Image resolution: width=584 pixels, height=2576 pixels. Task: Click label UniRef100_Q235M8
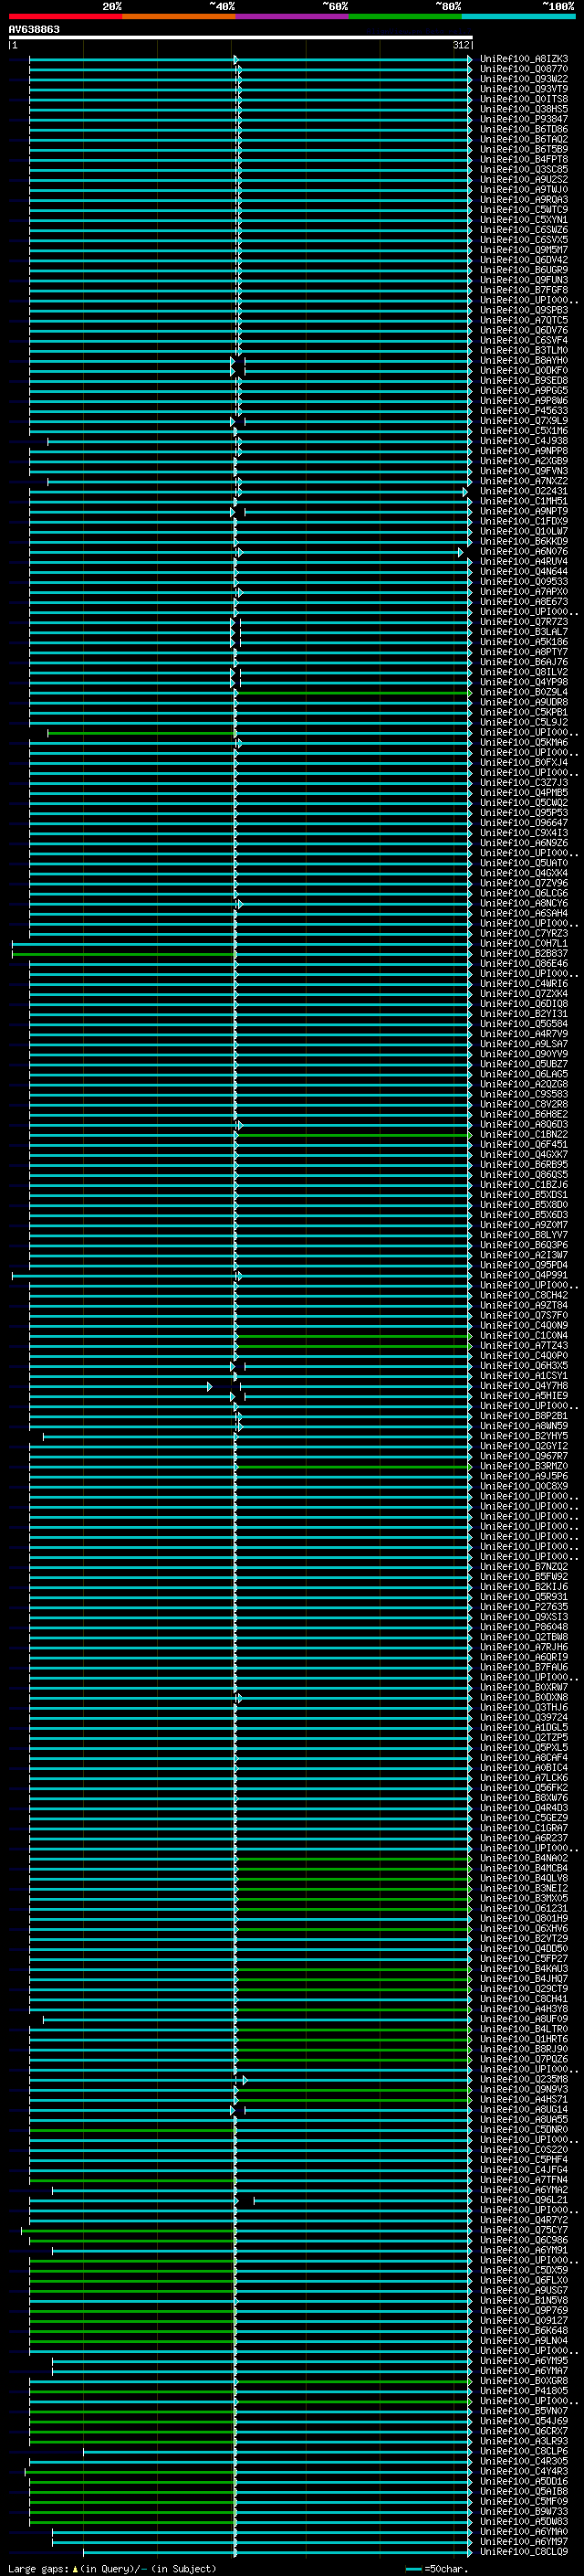(x=524, y=2079)
